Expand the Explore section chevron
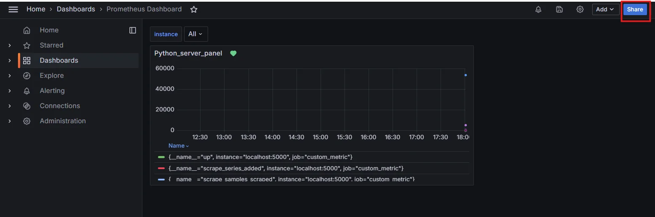Viewport: 655px width, 217px height. coord(10,76)
